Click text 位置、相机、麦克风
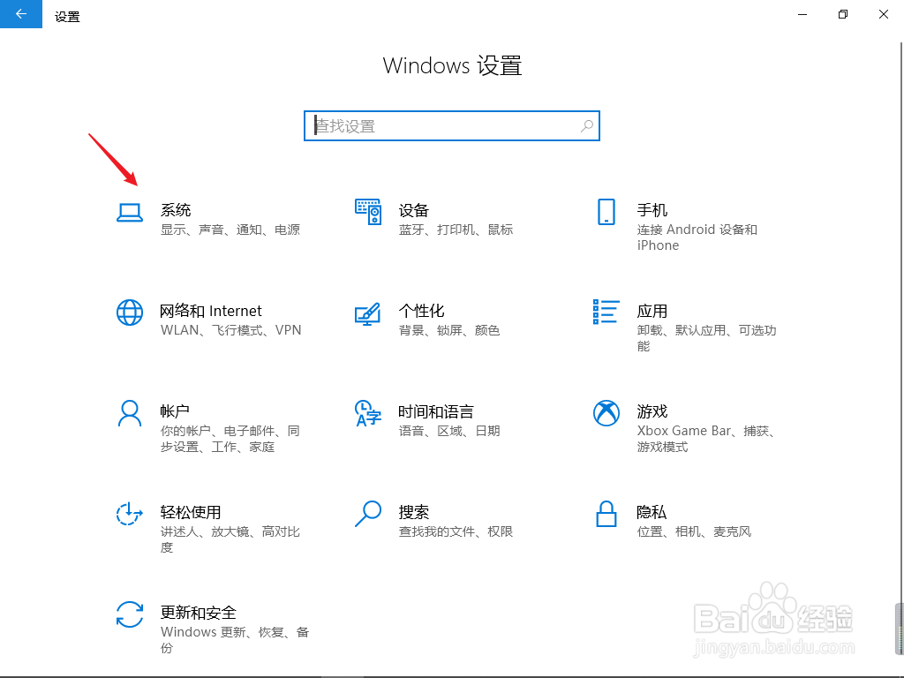 tap(694, 531)
